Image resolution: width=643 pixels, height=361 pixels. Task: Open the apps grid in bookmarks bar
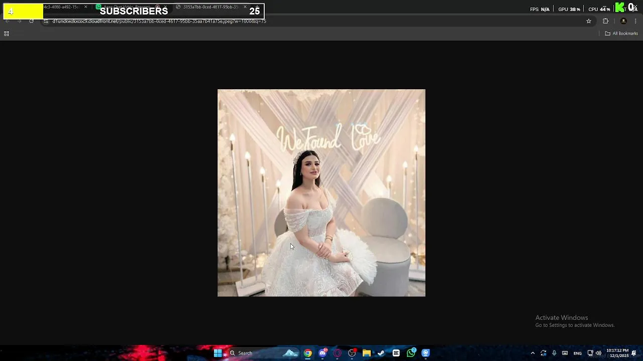[x=7, y=34]
